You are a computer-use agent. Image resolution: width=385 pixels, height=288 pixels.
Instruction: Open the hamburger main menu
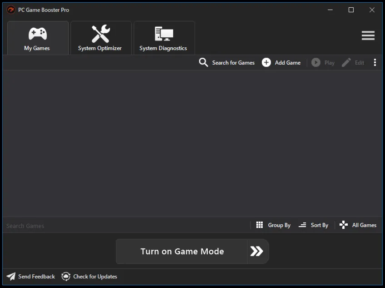pyautogui.click(x=368, y=35)
